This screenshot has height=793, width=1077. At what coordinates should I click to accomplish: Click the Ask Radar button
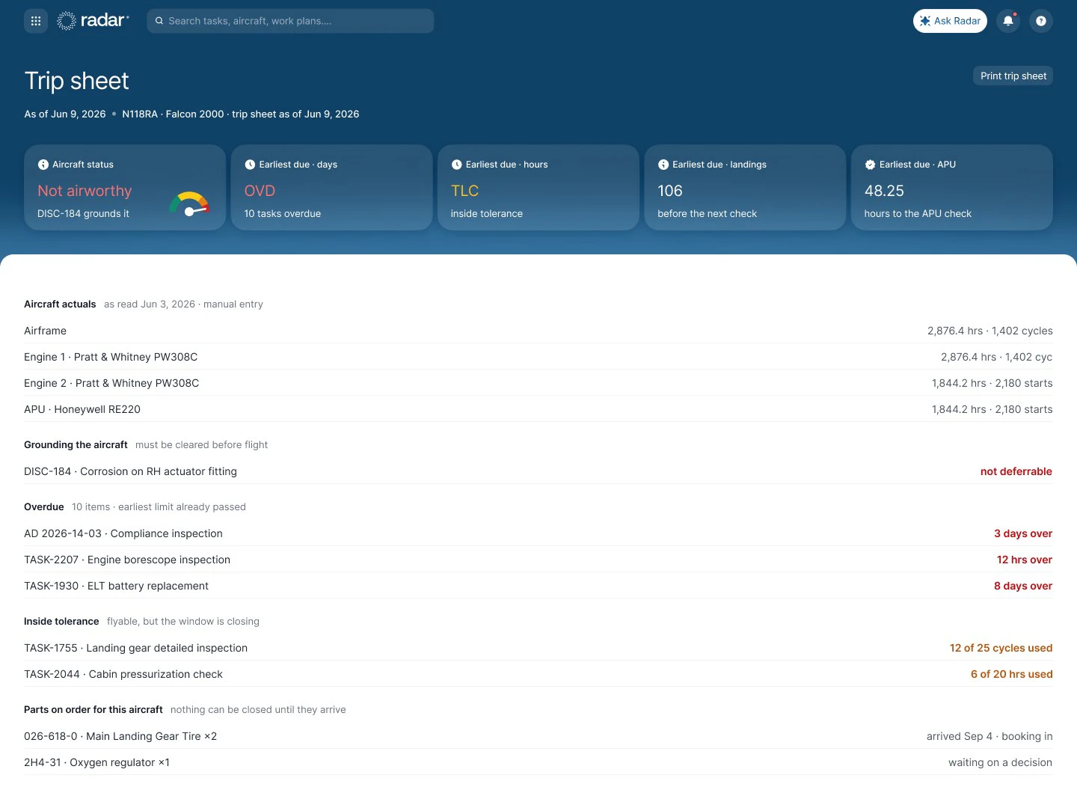(x=950, y=21)
